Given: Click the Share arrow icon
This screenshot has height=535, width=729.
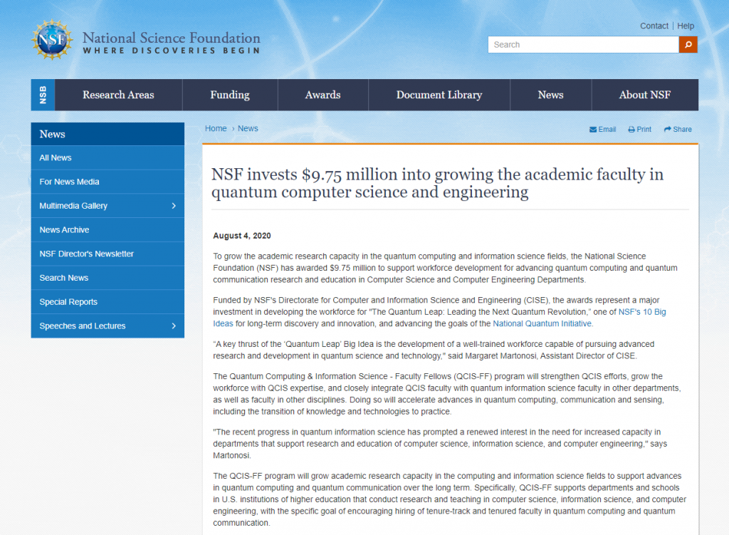Looking at the screenshot, I should (x=668, y=129).
